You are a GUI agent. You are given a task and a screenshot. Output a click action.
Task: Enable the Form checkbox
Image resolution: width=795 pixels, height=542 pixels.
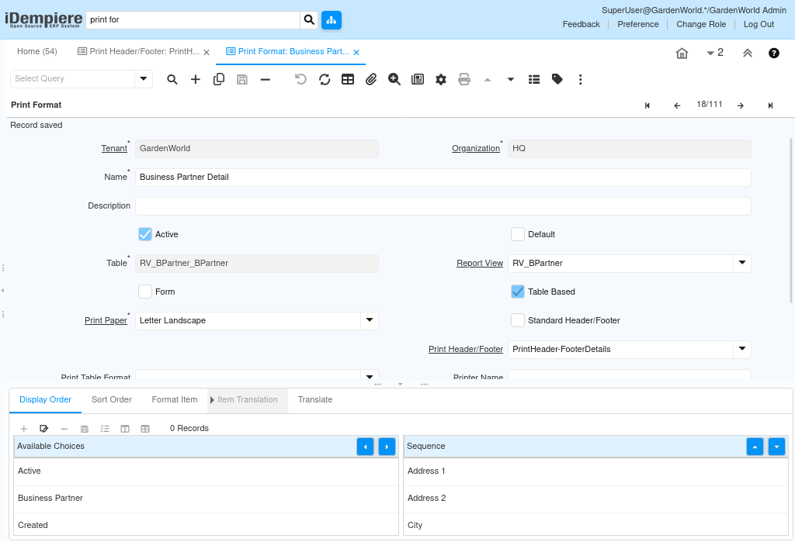(145, 292)
